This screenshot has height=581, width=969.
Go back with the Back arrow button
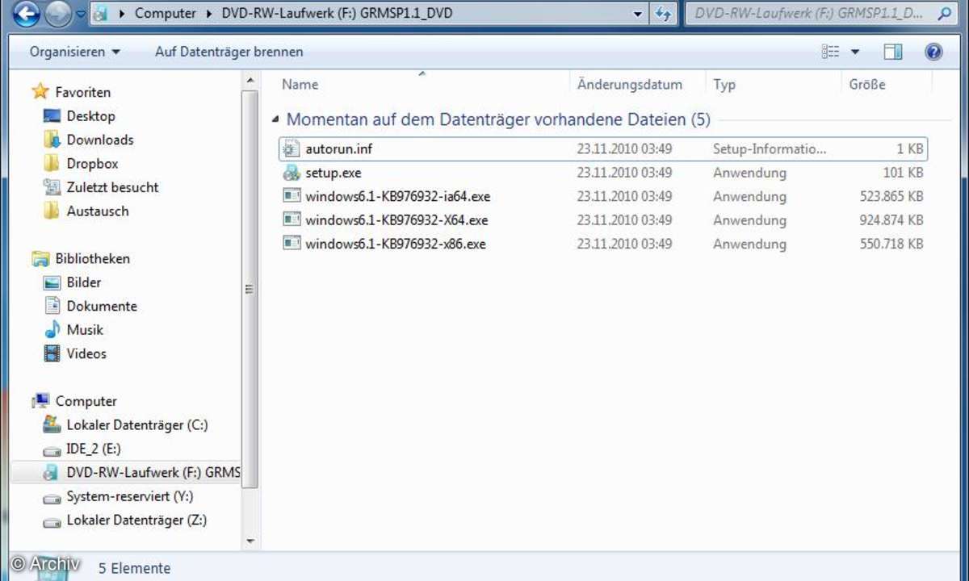click(27, 14)
